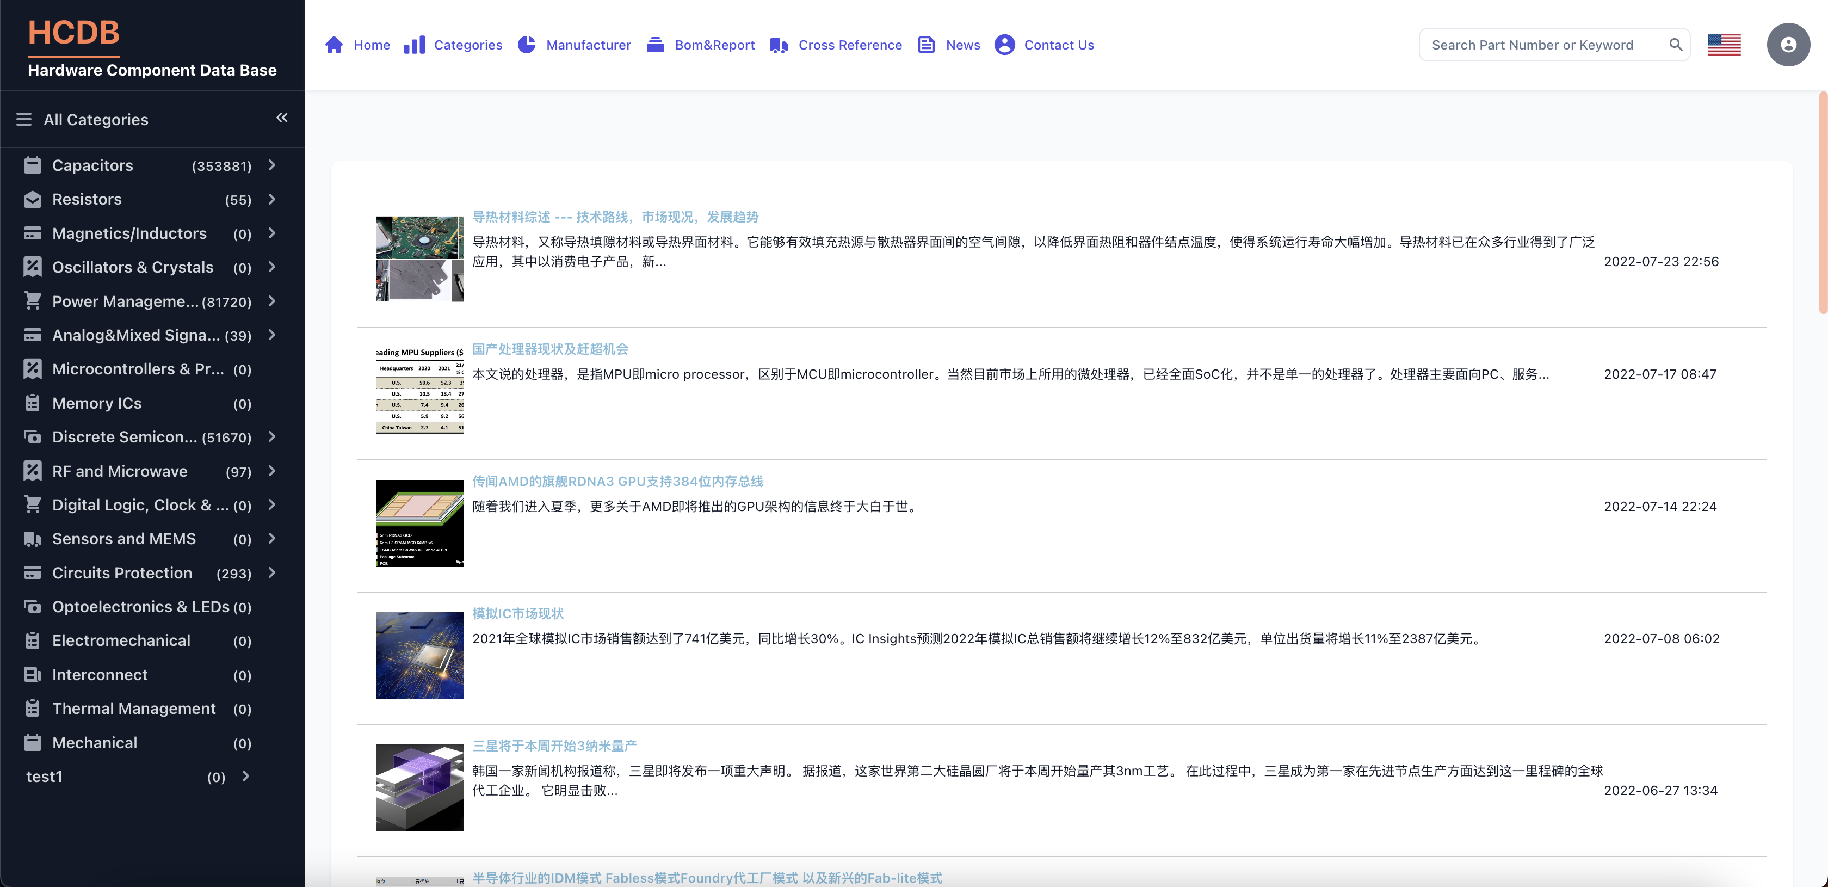The width and height of the screenshot is (1828, 887).
Task: Click the Oscillators & Crystals icon
Action: (x=33, y=267)
